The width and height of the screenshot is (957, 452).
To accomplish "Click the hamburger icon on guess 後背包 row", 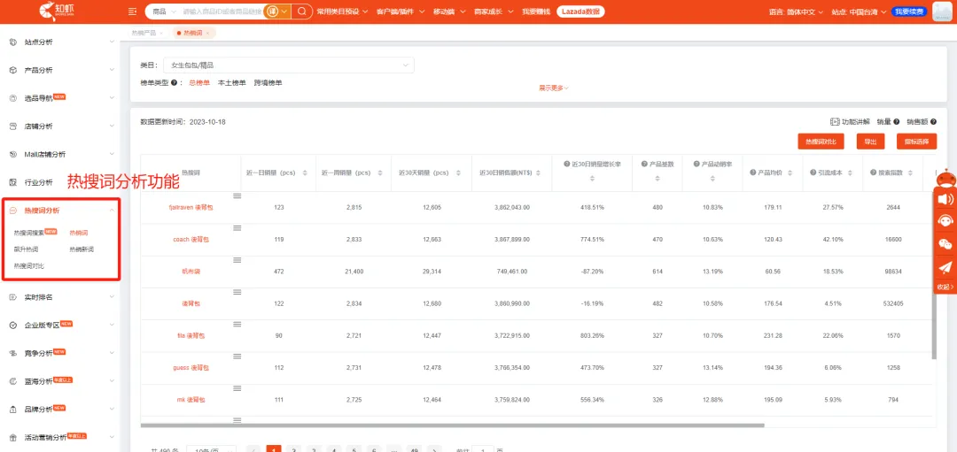I will (x=237, y=356).
